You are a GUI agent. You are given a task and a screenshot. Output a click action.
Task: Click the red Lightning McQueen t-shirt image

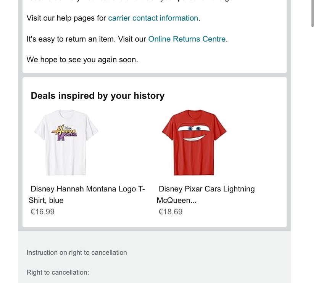click(x=194, y=143)
